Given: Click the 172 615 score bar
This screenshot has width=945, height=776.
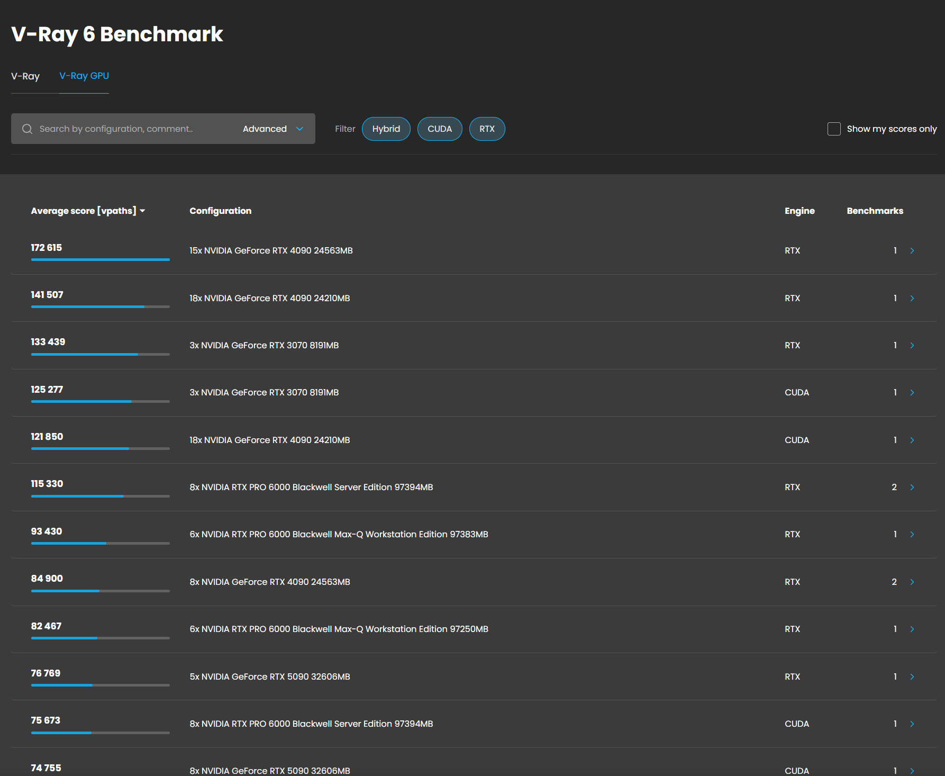Looking at the screenshot, I should click(101, 259).
